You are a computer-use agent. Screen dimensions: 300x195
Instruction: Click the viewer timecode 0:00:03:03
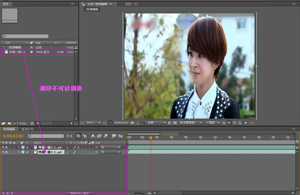(121, 123)
